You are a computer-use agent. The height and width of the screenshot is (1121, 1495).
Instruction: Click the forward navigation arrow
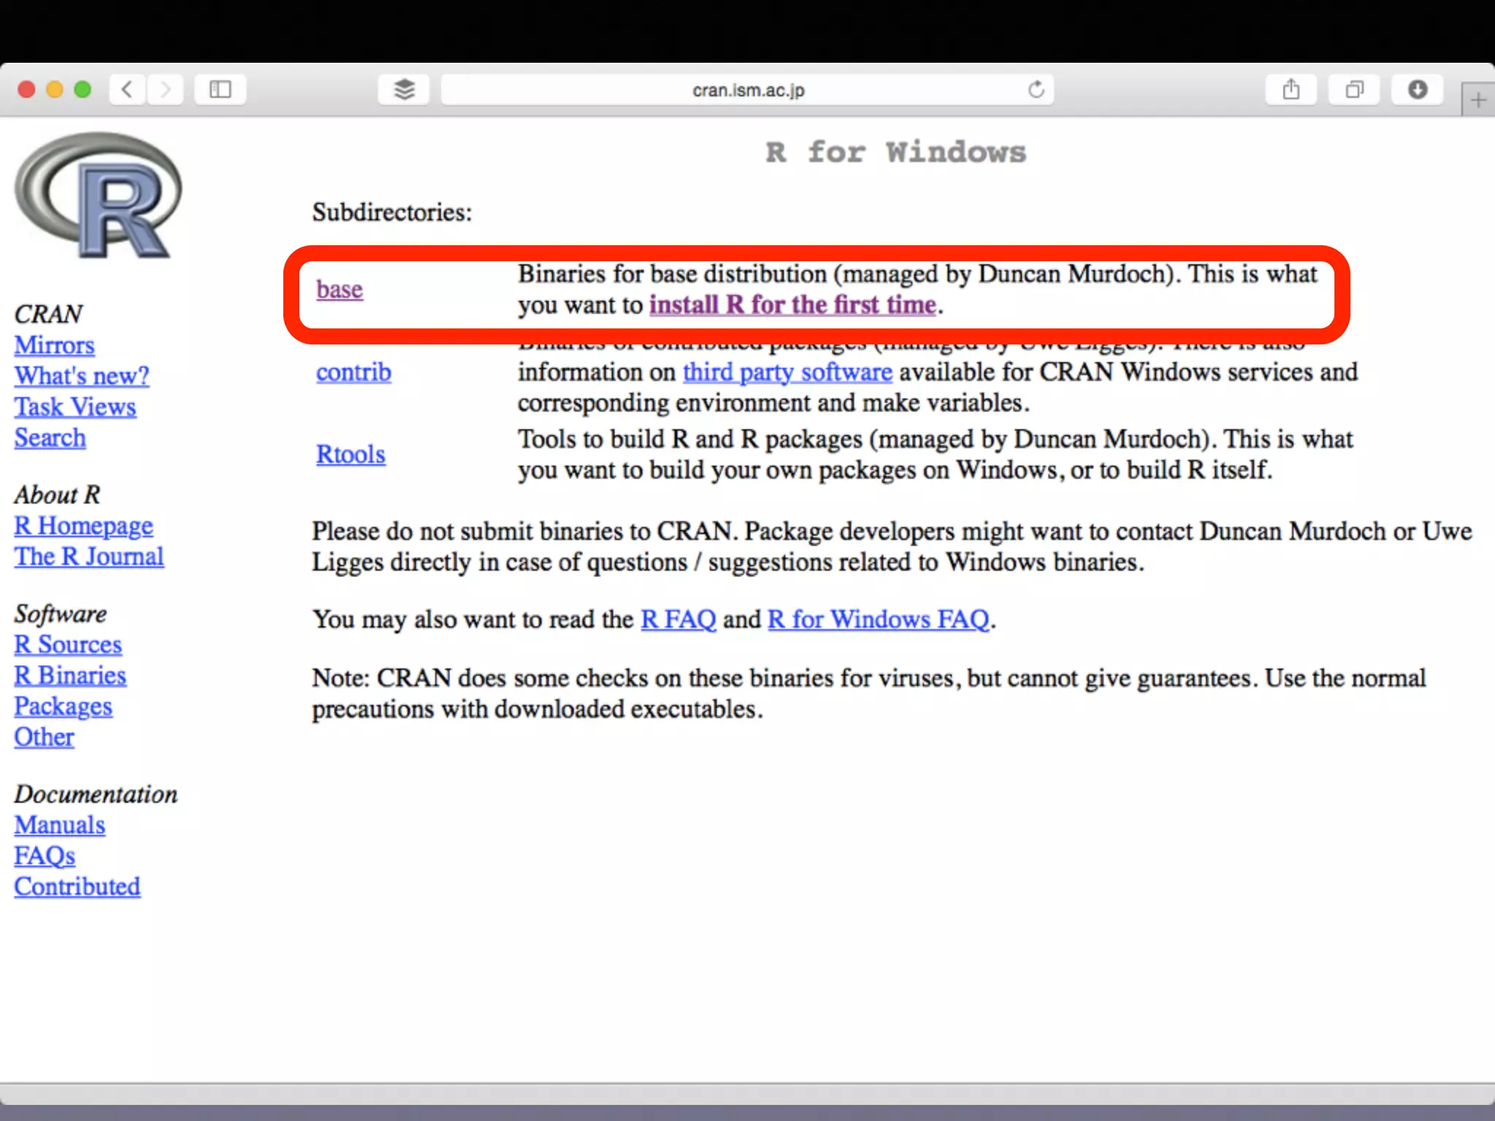pos(166,90)
